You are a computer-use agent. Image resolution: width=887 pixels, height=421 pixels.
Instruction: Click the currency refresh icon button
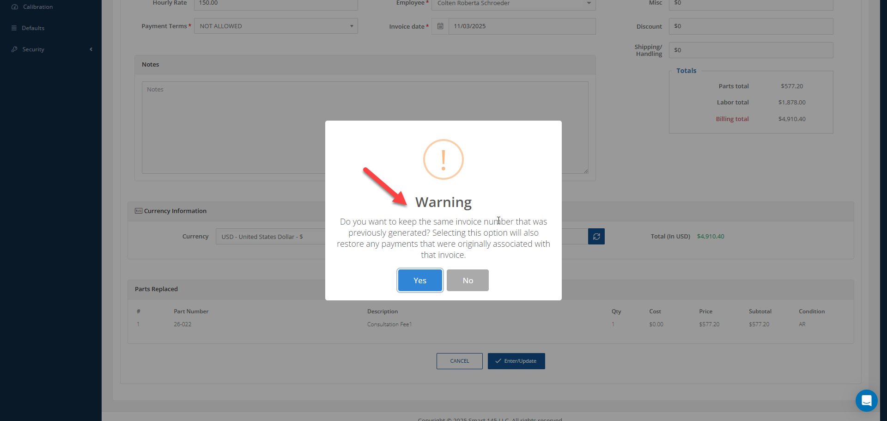[596, 237]
